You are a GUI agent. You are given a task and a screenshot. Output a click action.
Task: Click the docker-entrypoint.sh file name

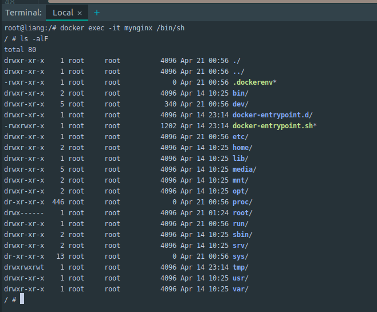click(x=273, y=126)
